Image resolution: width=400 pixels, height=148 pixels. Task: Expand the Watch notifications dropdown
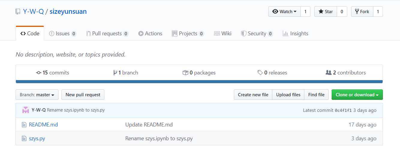[x=285, y=12]
